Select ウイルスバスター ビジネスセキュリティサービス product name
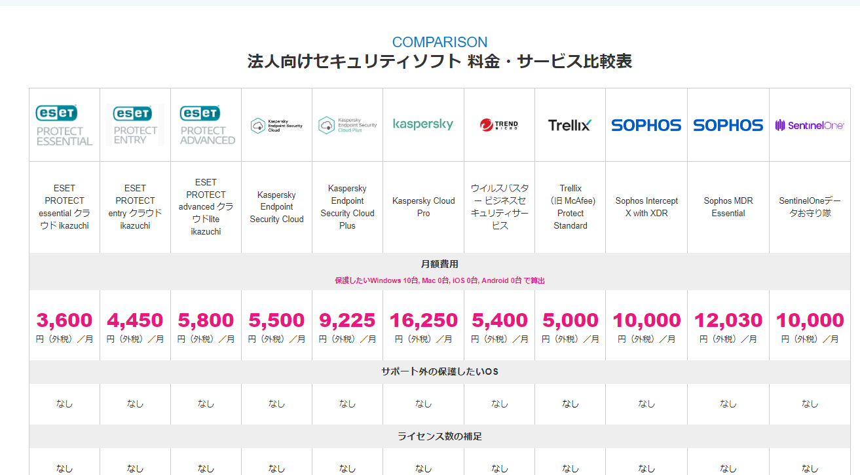Image resolution: width=860 pixels, height=475 pixels. pyautogui.click(x=499, y=207)
